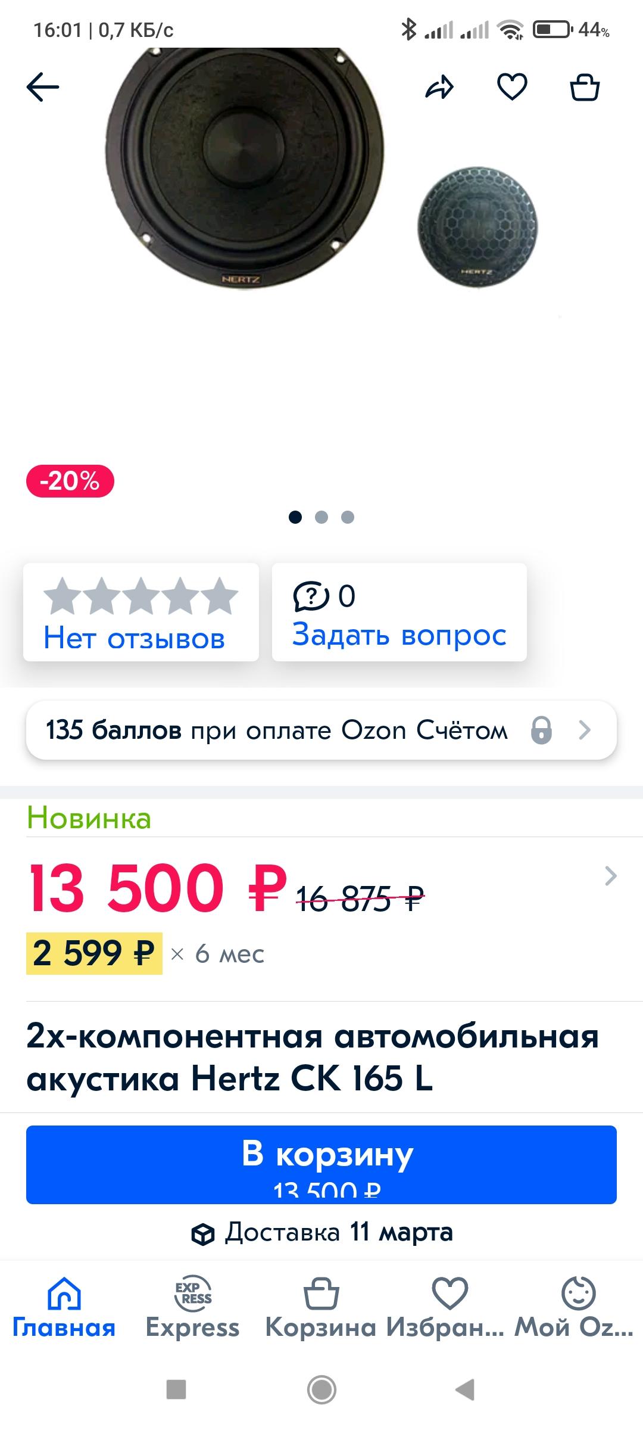Open cart via top basket icon
Viewport: 643px width, 1430px height.
[585, 88]
